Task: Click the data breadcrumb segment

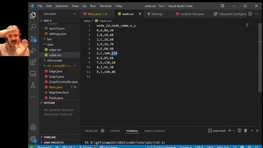Action: click(x=87, y=21)
